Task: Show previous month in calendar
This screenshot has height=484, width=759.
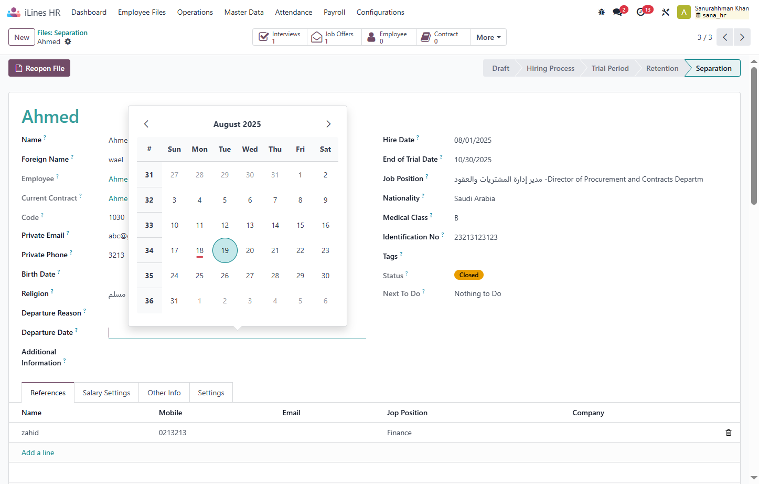Action: pyautogui.click(x=146, y=124)
